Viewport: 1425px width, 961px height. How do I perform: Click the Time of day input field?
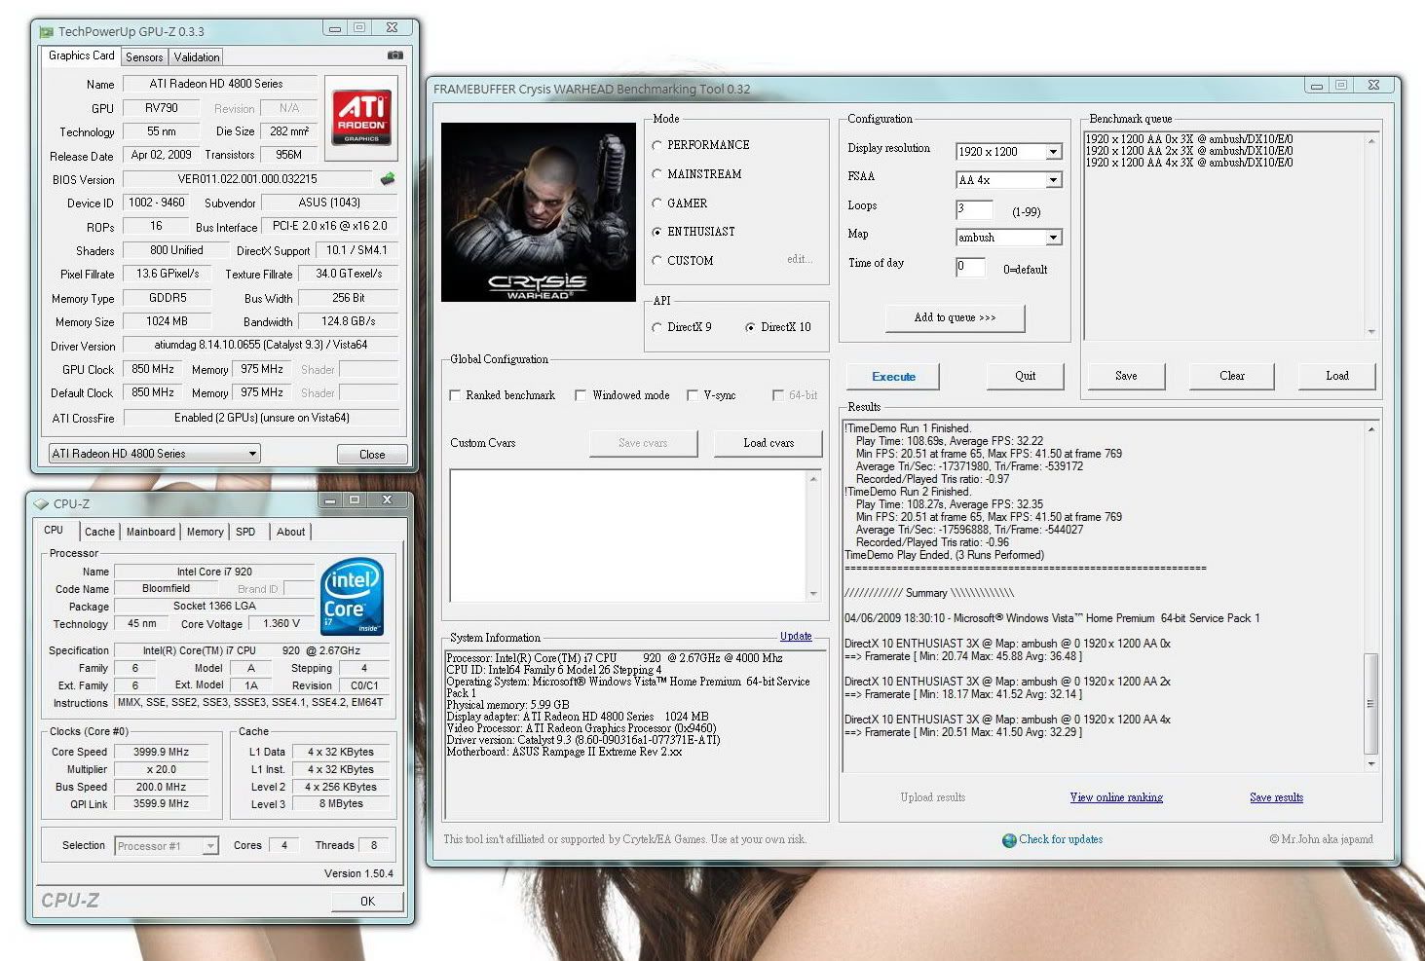coord(970,267)
